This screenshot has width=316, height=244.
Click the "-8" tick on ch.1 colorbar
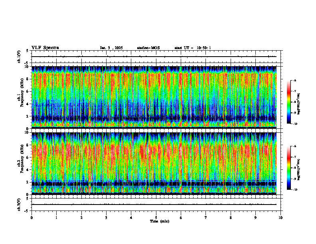294,102
